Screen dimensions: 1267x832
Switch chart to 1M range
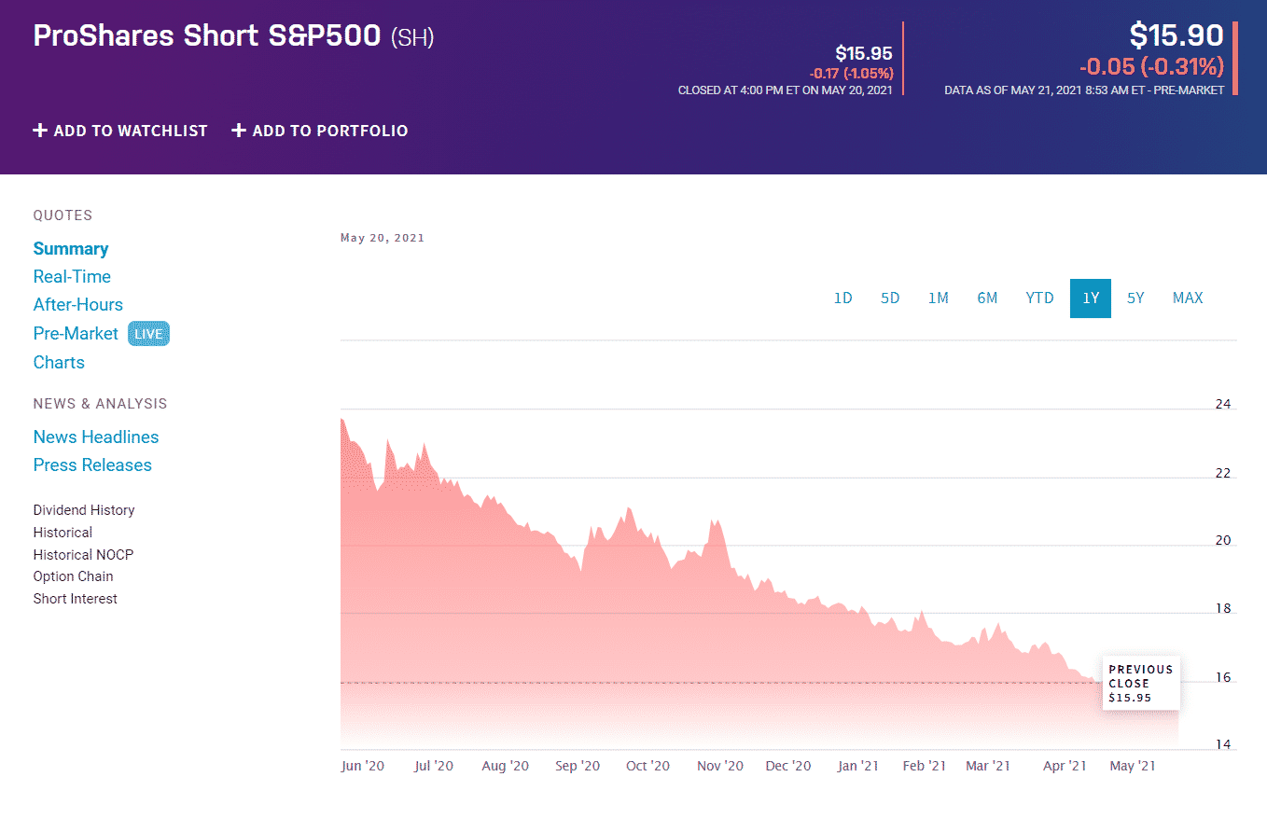click(939, 298)
